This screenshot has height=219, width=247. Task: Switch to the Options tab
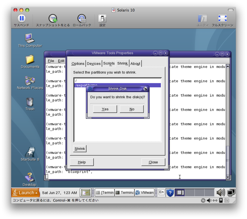click(78, 64)
